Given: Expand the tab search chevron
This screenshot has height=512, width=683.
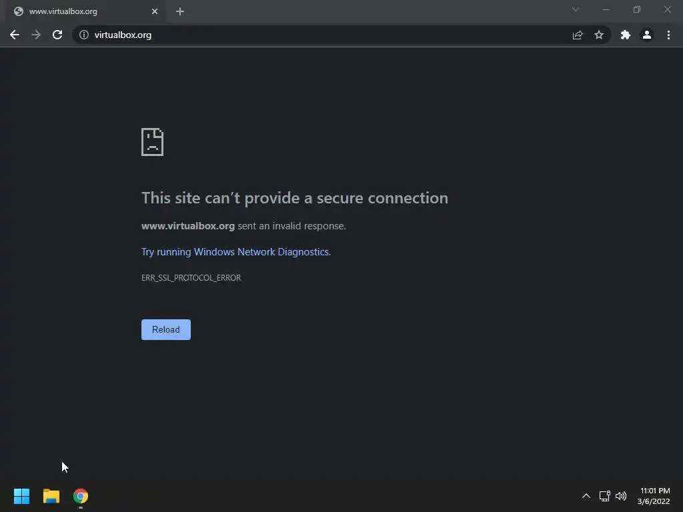Looking at the screenshot, I should coord(576,10).
